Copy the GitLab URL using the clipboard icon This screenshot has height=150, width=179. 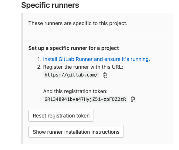tap(105, 75)
